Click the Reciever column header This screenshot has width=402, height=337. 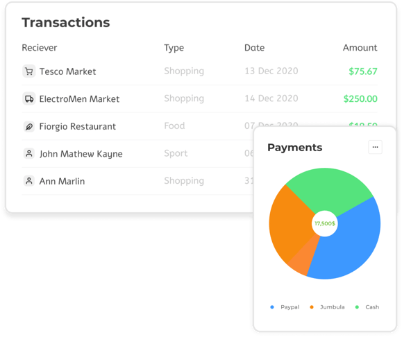(39, 48)
